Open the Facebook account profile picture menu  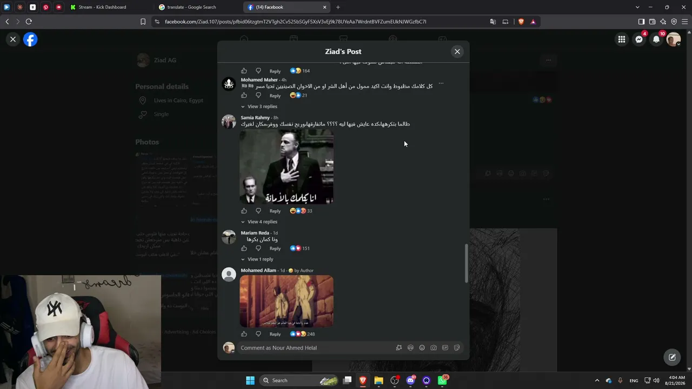point(674,39)
